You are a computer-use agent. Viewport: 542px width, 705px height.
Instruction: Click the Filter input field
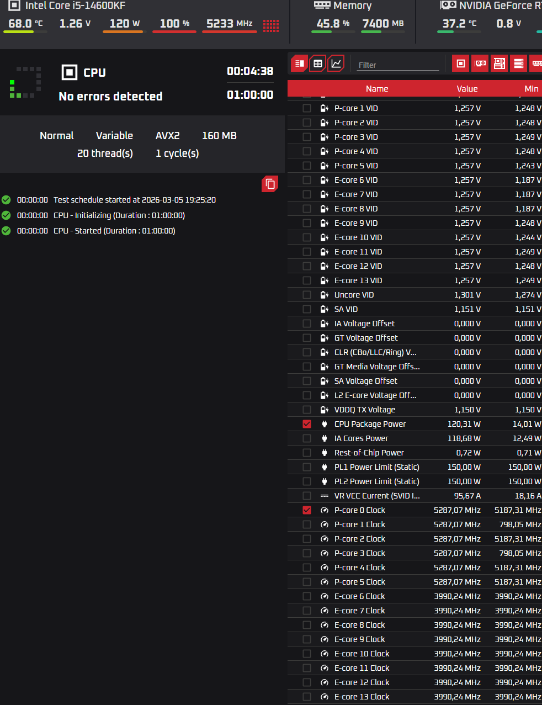click(398, 65)
